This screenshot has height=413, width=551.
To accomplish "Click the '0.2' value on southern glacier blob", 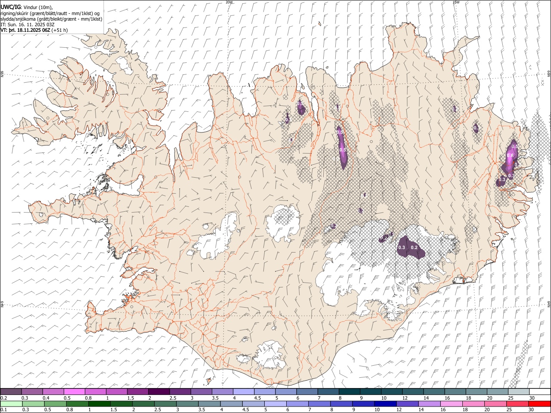I will tap(415, 247).
